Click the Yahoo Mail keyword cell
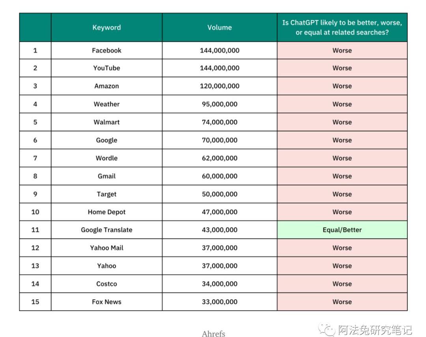426x337 pixels. (x=106, y=248)
